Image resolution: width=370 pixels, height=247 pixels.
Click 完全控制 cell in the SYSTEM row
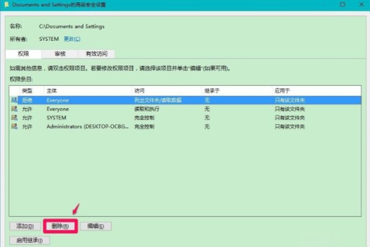(x=144, y=118)
